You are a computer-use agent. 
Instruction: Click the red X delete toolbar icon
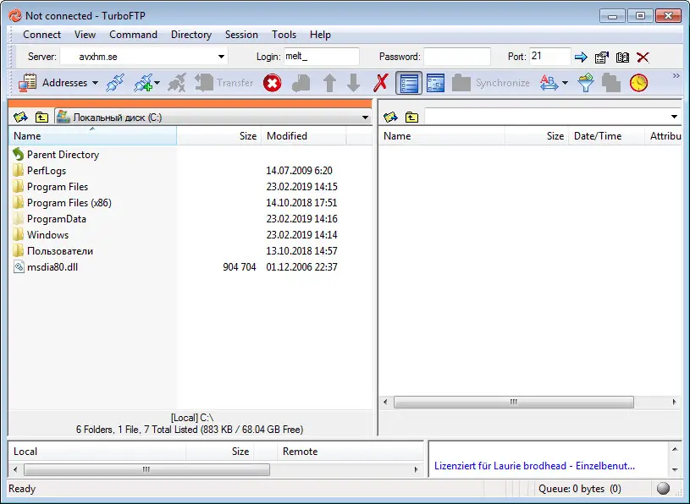(381, 83)
